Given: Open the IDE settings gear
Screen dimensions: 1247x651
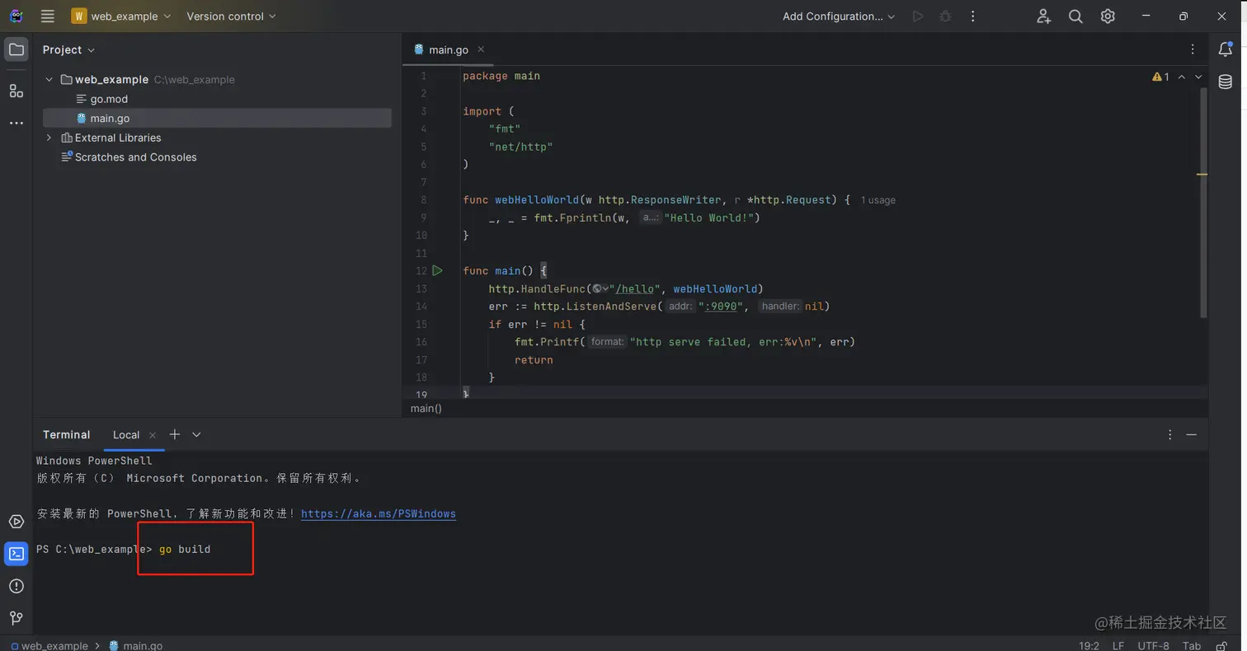Looking at the screenshot, I should pyautogui.click(x=1108, y=16).
